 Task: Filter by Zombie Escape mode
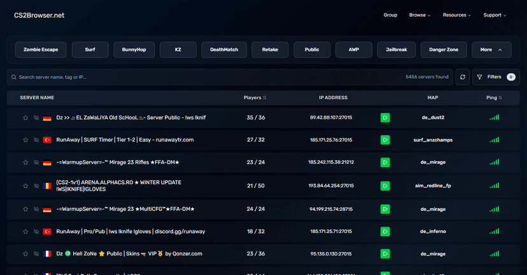[x=41, y=50]
